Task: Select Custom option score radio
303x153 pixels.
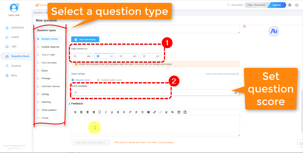Action: tap(98, 80)
